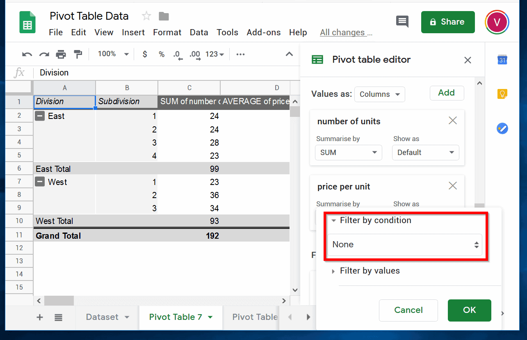Collapse the West group in the pivot table
The image size is (527, 340).
[39, 182]
